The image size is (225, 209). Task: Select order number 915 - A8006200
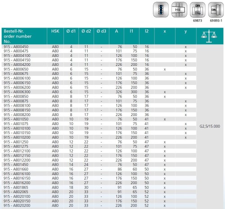[x=17, y=88]
